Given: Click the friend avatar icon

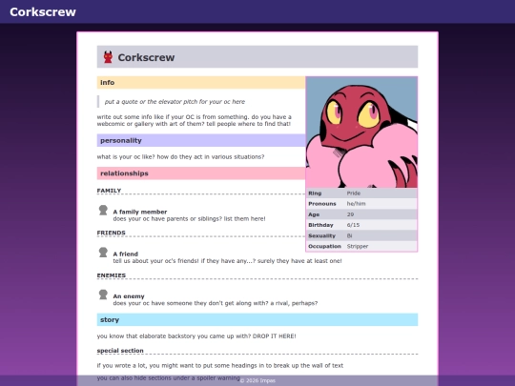Looking at the screenshot, I should click(103, 252).
